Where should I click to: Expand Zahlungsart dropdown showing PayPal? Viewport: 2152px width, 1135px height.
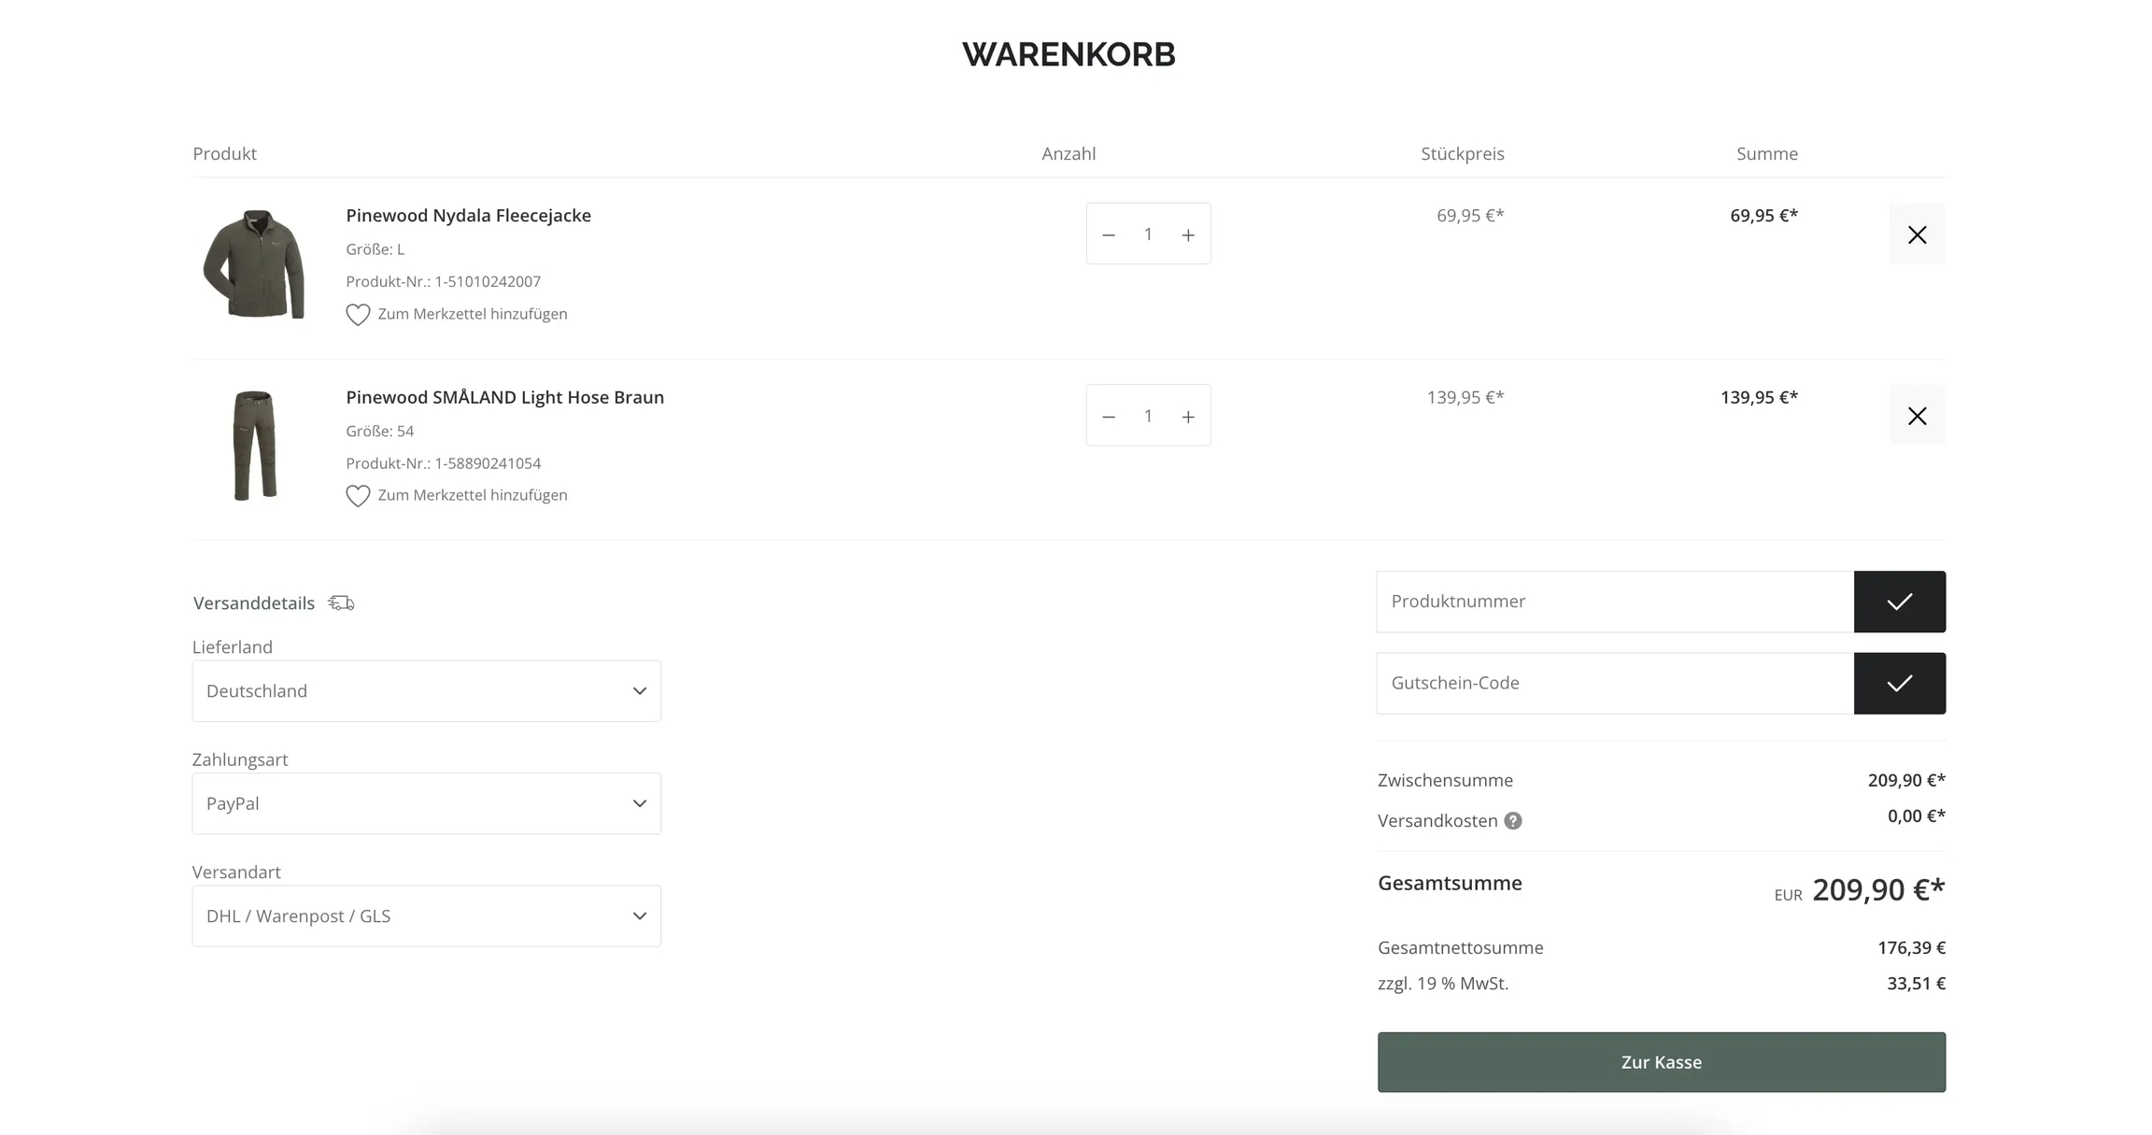pos(426,803)
